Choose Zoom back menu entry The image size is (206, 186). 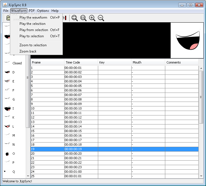pyautogui.click(x=37, y=51)
